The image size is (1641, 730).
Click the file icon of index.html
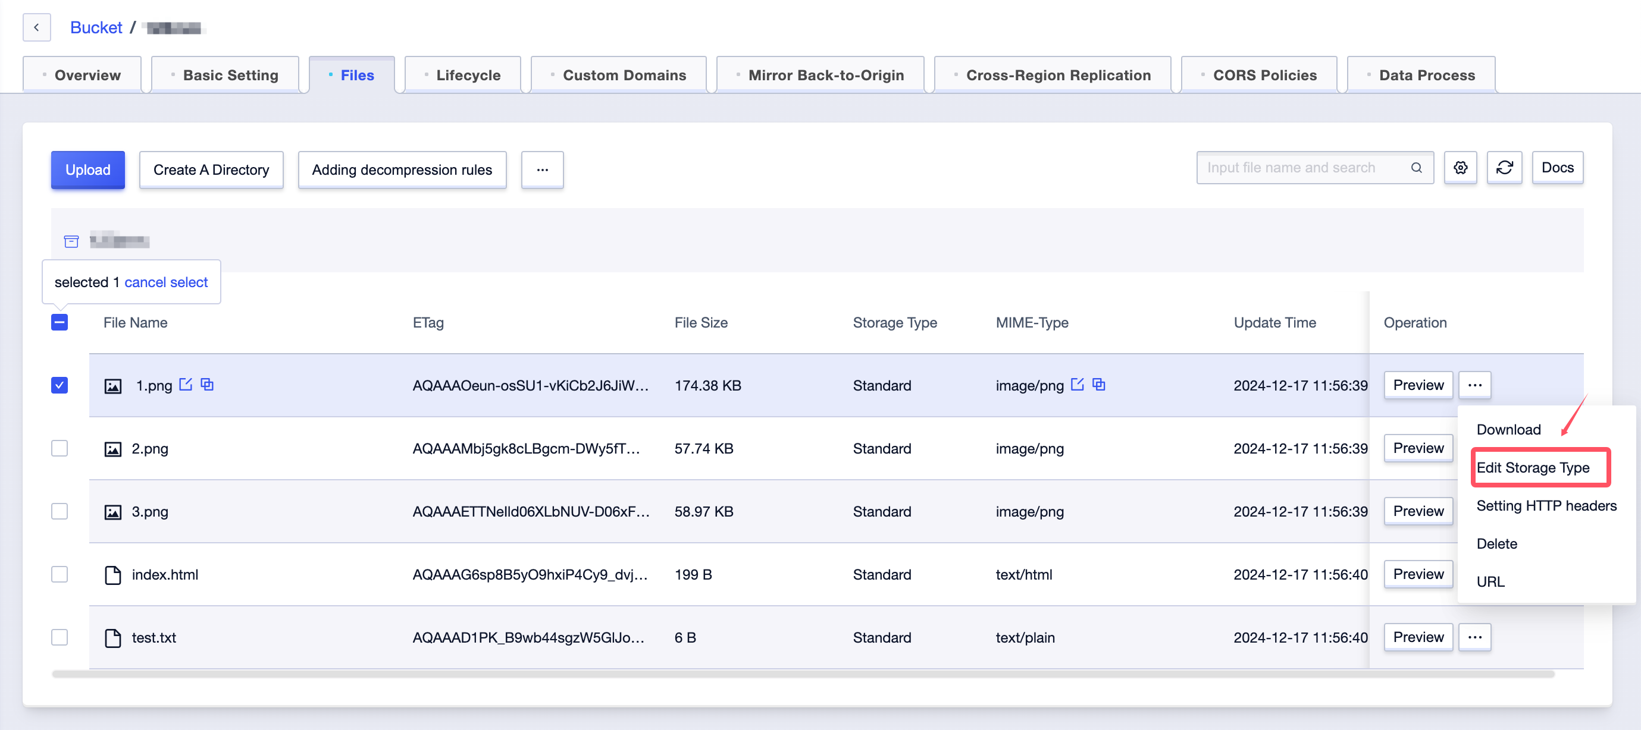113,575
